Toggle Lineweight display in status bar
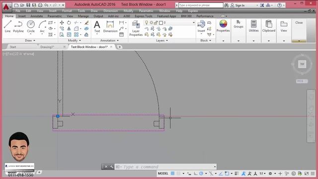 237,174
